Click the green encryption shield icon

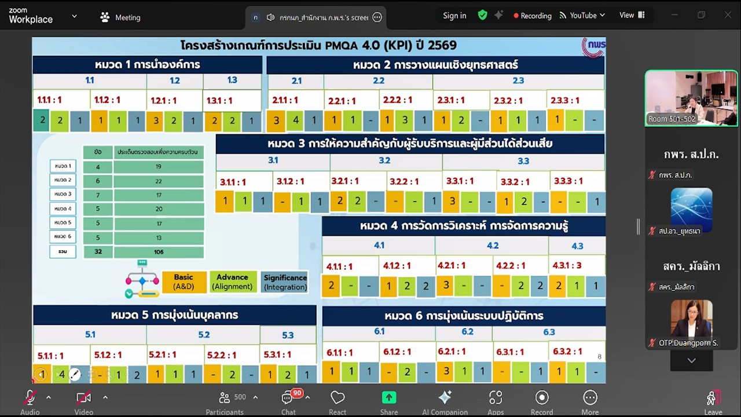point(482,16)
